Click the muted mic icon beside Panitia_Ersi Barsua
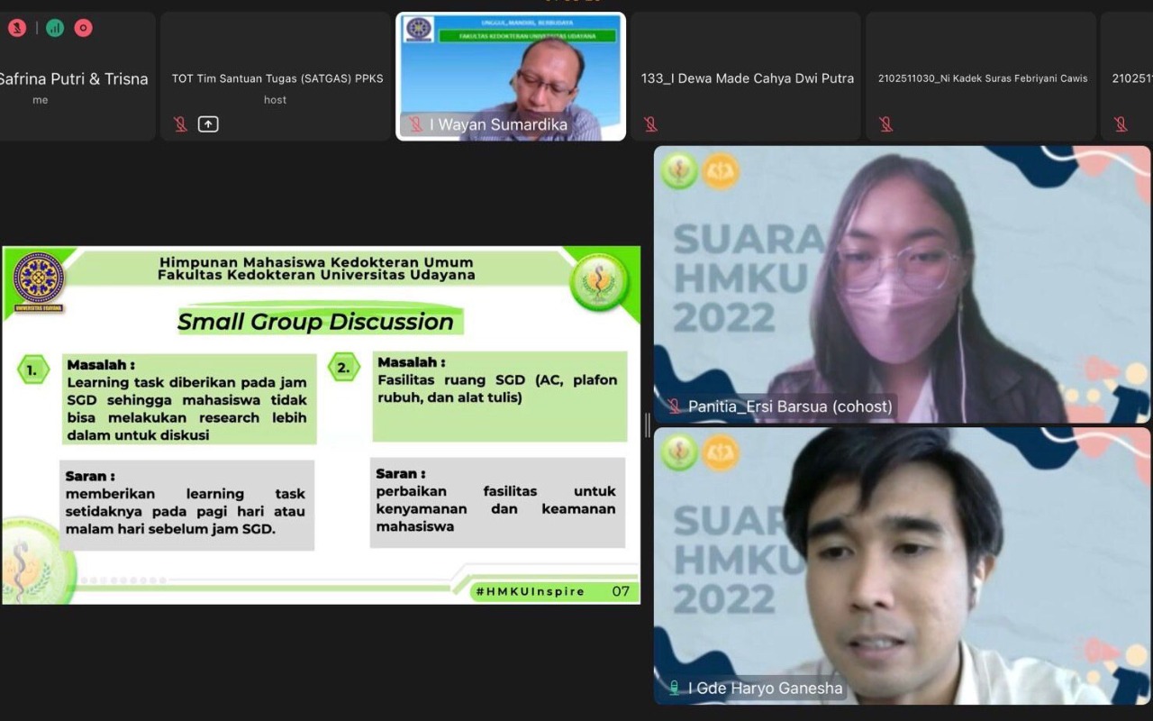This screenshot has width=1153, height=721. click(674, 406)
